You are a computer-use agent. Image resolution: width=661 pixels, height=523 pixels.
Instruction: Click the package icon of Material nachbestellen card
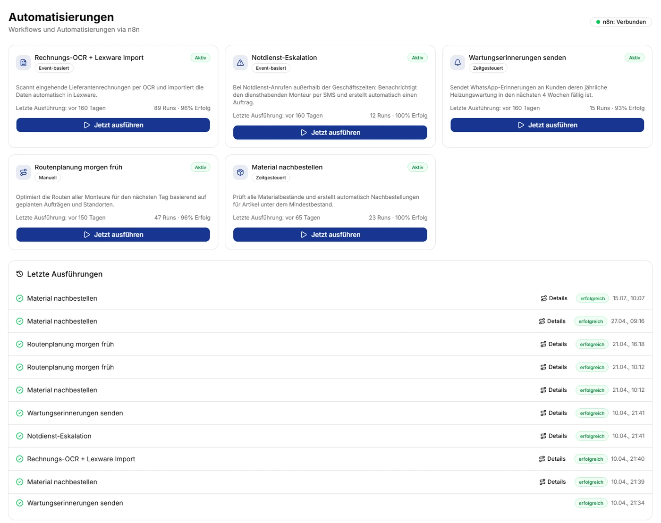(240, 172)
